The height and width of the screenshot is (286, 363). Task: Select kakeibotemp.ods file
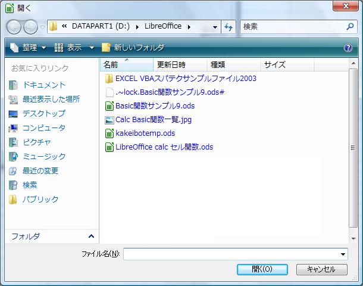[x=145, y=133]
